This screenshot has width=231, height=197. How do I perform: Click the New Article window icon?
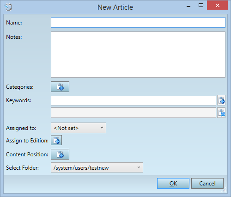pos(8,7)
